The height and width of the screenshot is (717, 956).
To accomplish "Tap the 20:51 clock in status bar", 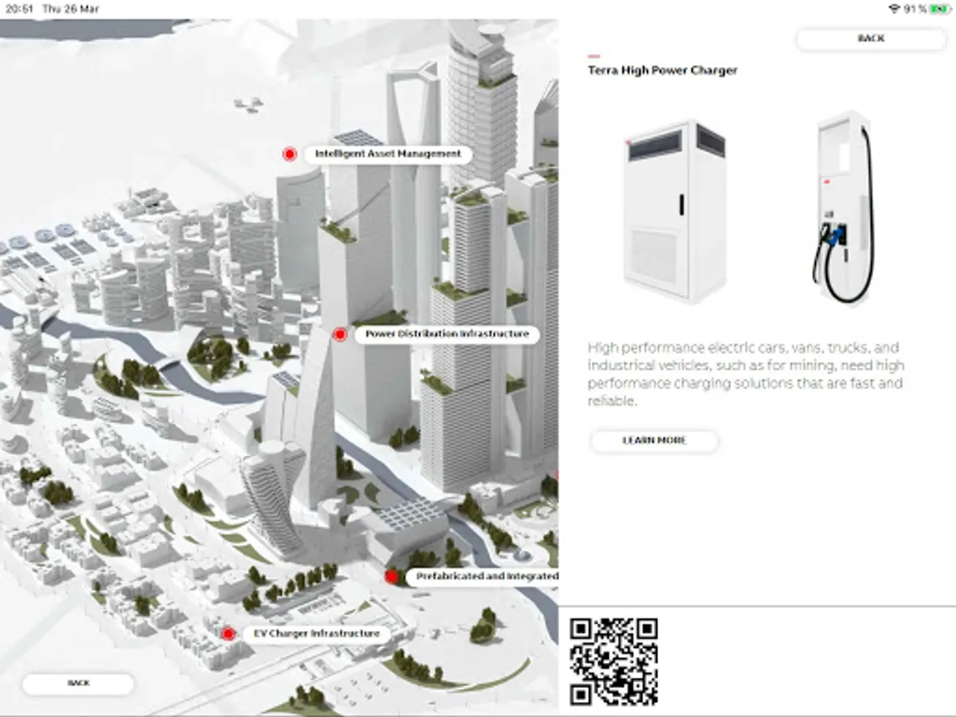I will 18,9.
